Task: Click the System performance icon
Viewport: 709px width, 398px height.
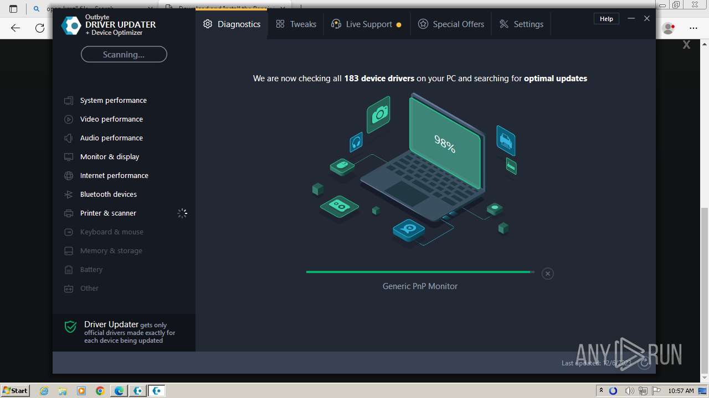Action: 69,101
